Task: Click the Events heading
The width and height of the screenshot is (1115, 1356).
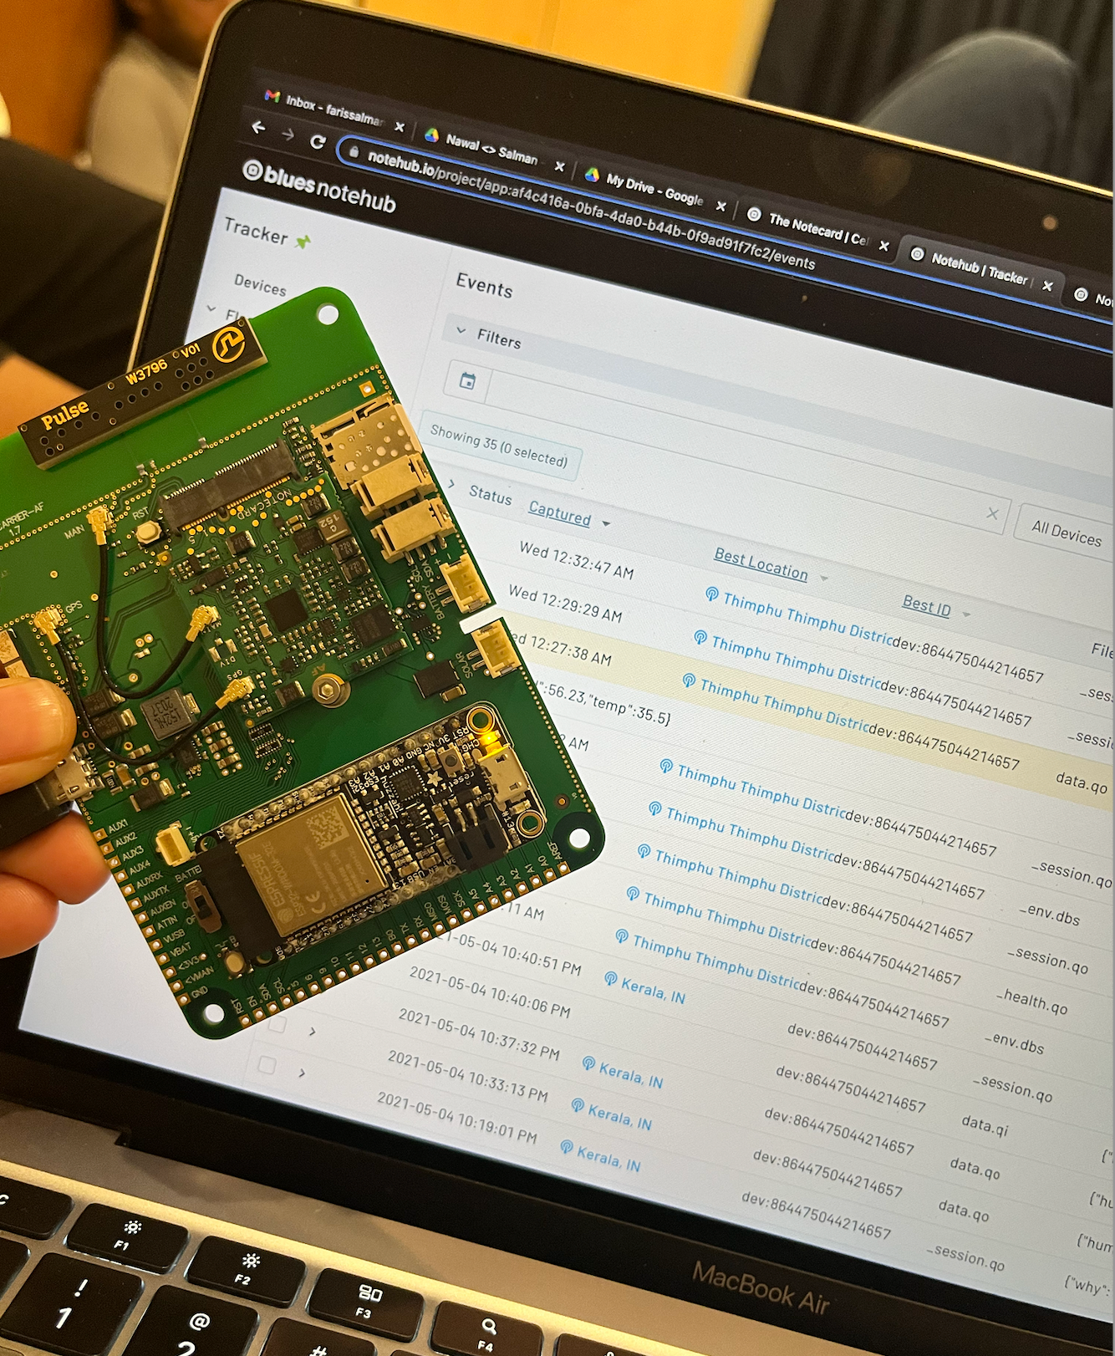Action: (484, 286)
